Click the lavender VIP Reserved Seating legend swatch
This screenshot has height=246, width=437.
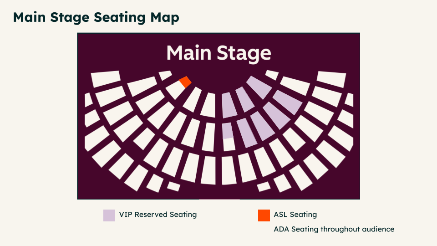(109, 215)
